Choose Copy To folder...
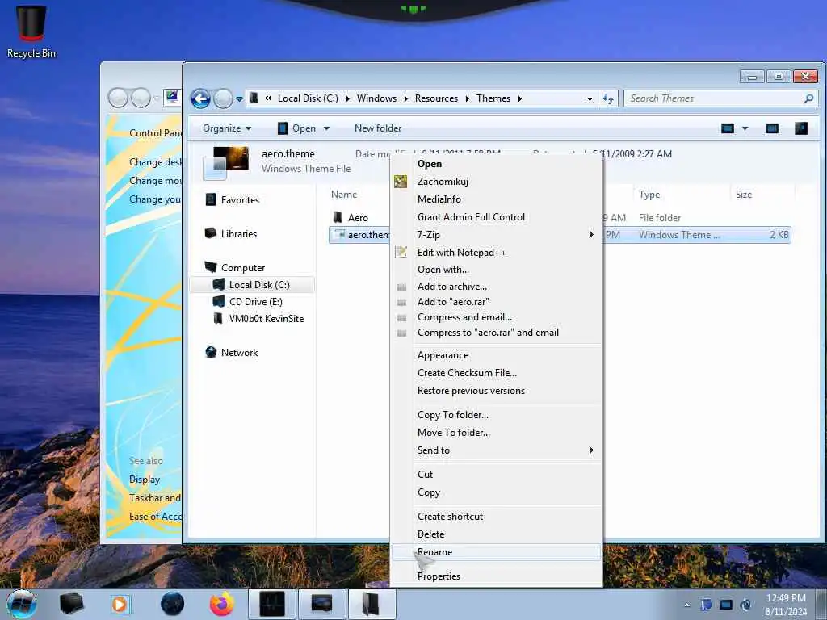 point(497,415)
